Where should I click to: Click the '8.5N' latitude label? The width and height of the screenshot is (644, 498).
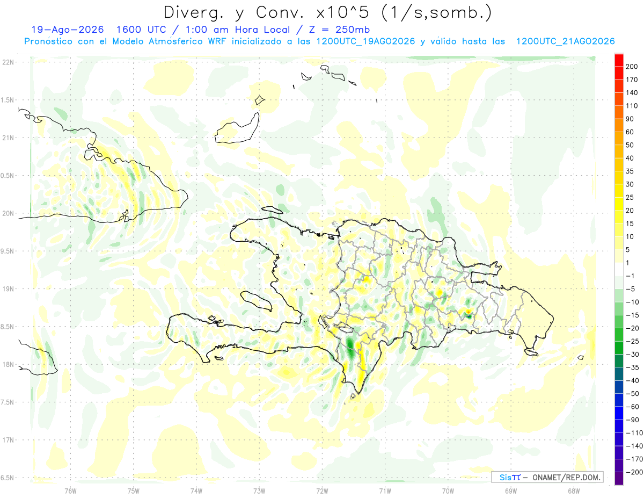8,327
